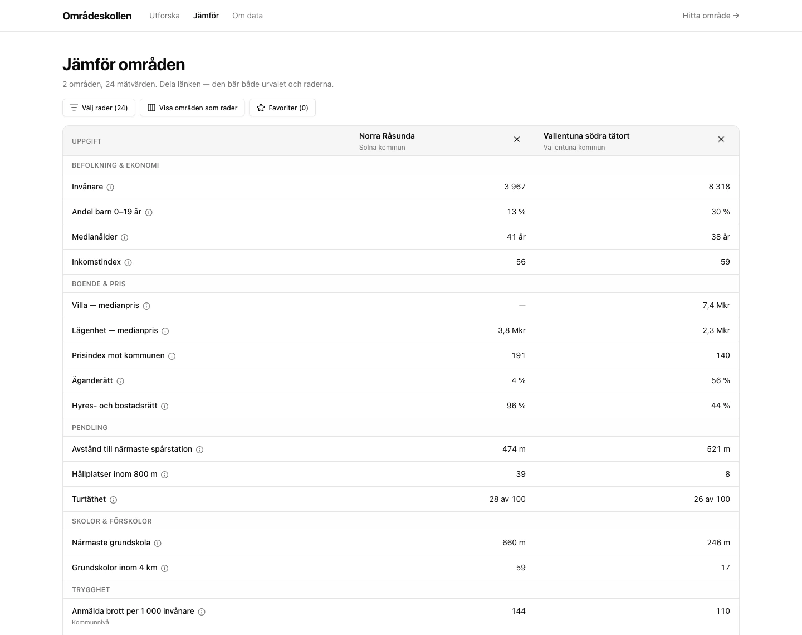Click the Äganderätt info icon
This screenshot has height=635, width=802.
(x=120, y=381)
